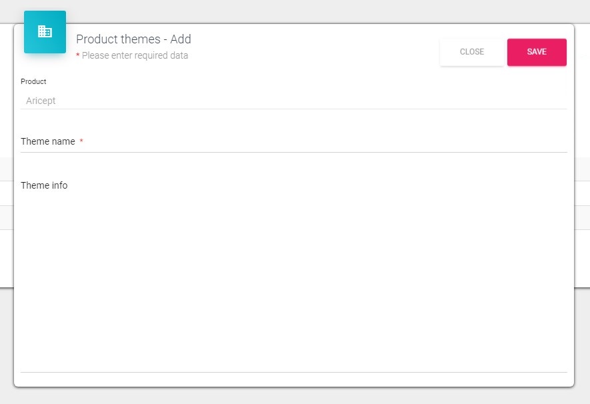Click the small Product field label

(33, 81)
